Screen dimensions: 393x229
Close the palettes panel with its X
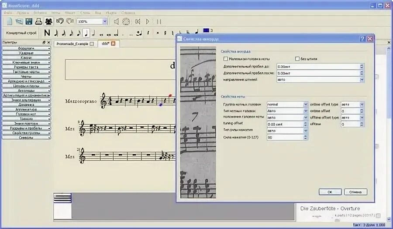(48, 43)
